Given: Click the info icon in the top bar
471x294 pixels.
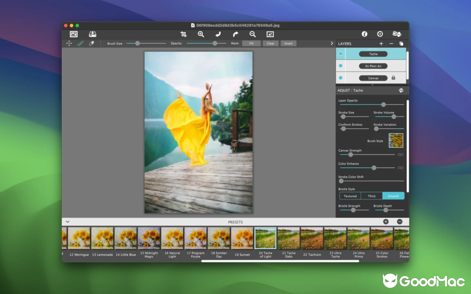Looking at the screenshot, I should [364, 34].
